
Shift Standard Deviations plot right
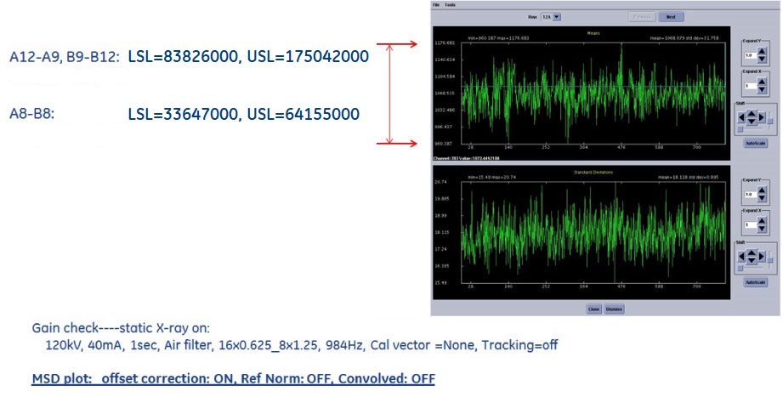tap(763, 255)
